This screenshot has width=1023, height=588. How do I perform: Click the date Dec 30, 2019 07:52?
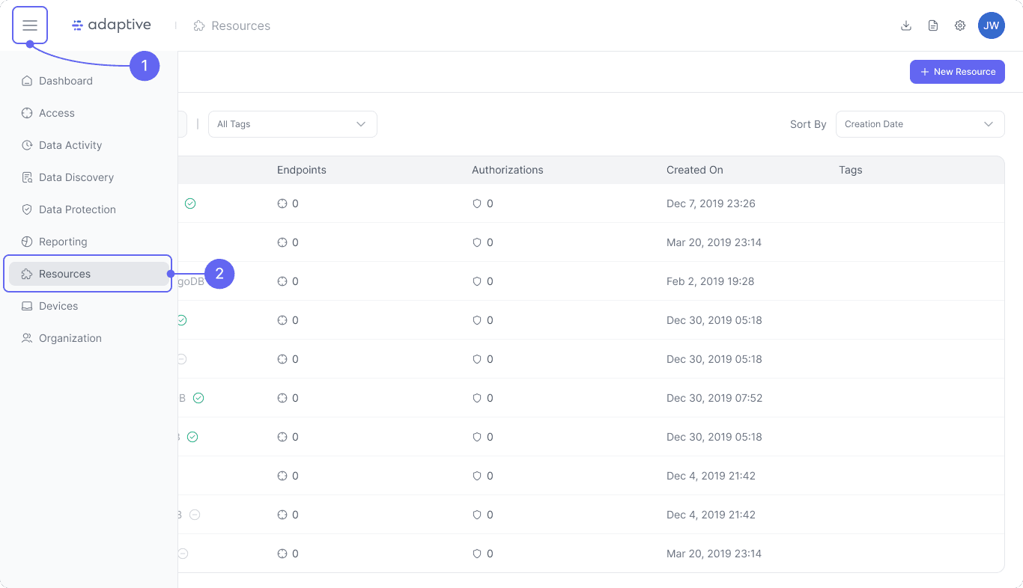point(714,398)
